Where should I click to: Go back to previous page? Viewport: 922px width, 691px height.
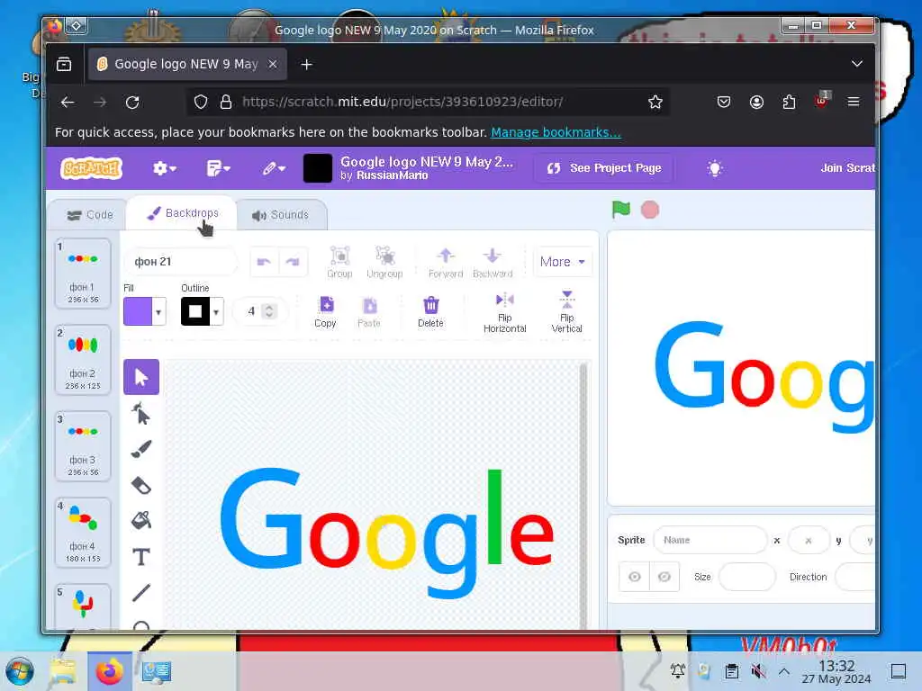[x=68, y=103]
